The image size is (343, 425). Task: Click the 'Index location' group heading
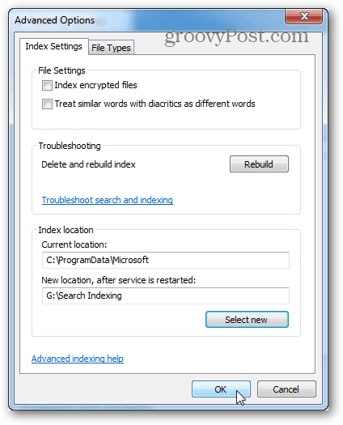66,230
